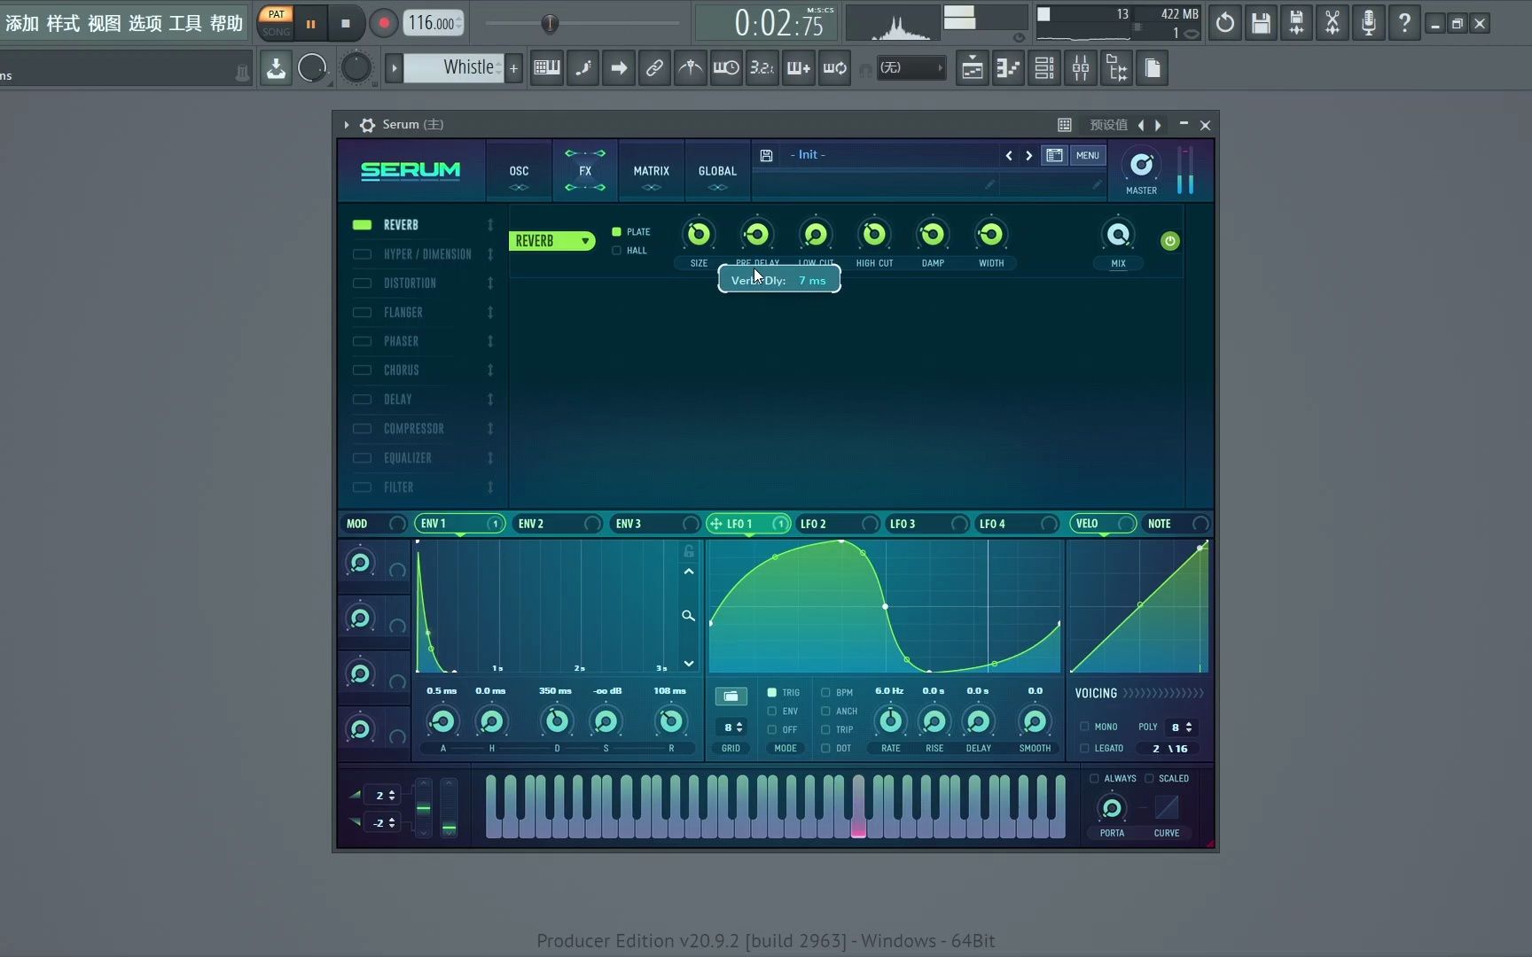Click the LFO GRID stepper value 8
The height and width of the screenshot is (957, 1532).
[731, 727]
